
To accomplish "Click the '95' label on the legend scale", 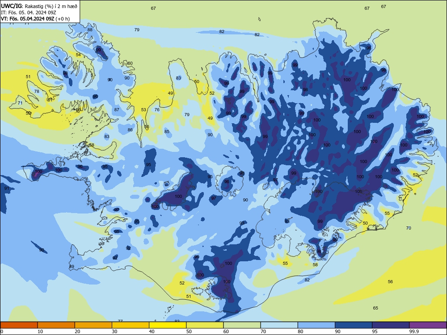I will (x=375, y=331).
